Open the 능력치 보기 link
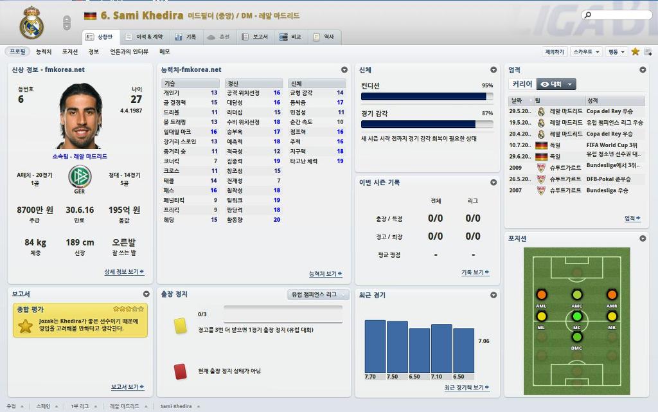 point(326,274)
